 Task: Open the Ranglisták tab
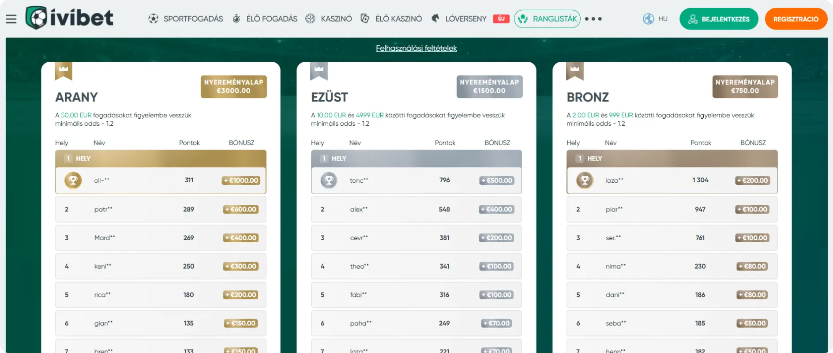[547, 19]
